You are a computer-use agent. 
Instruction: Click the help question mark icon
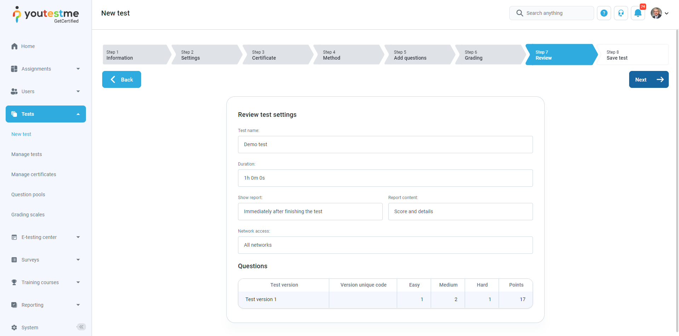pyautogui.click(x=604, y=13)
